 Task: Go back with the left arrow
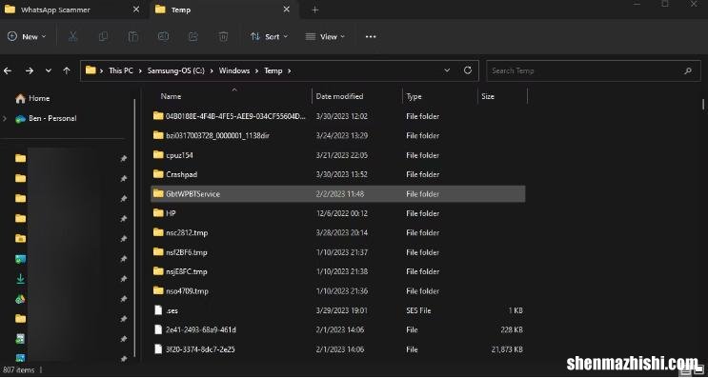point(8,70)
